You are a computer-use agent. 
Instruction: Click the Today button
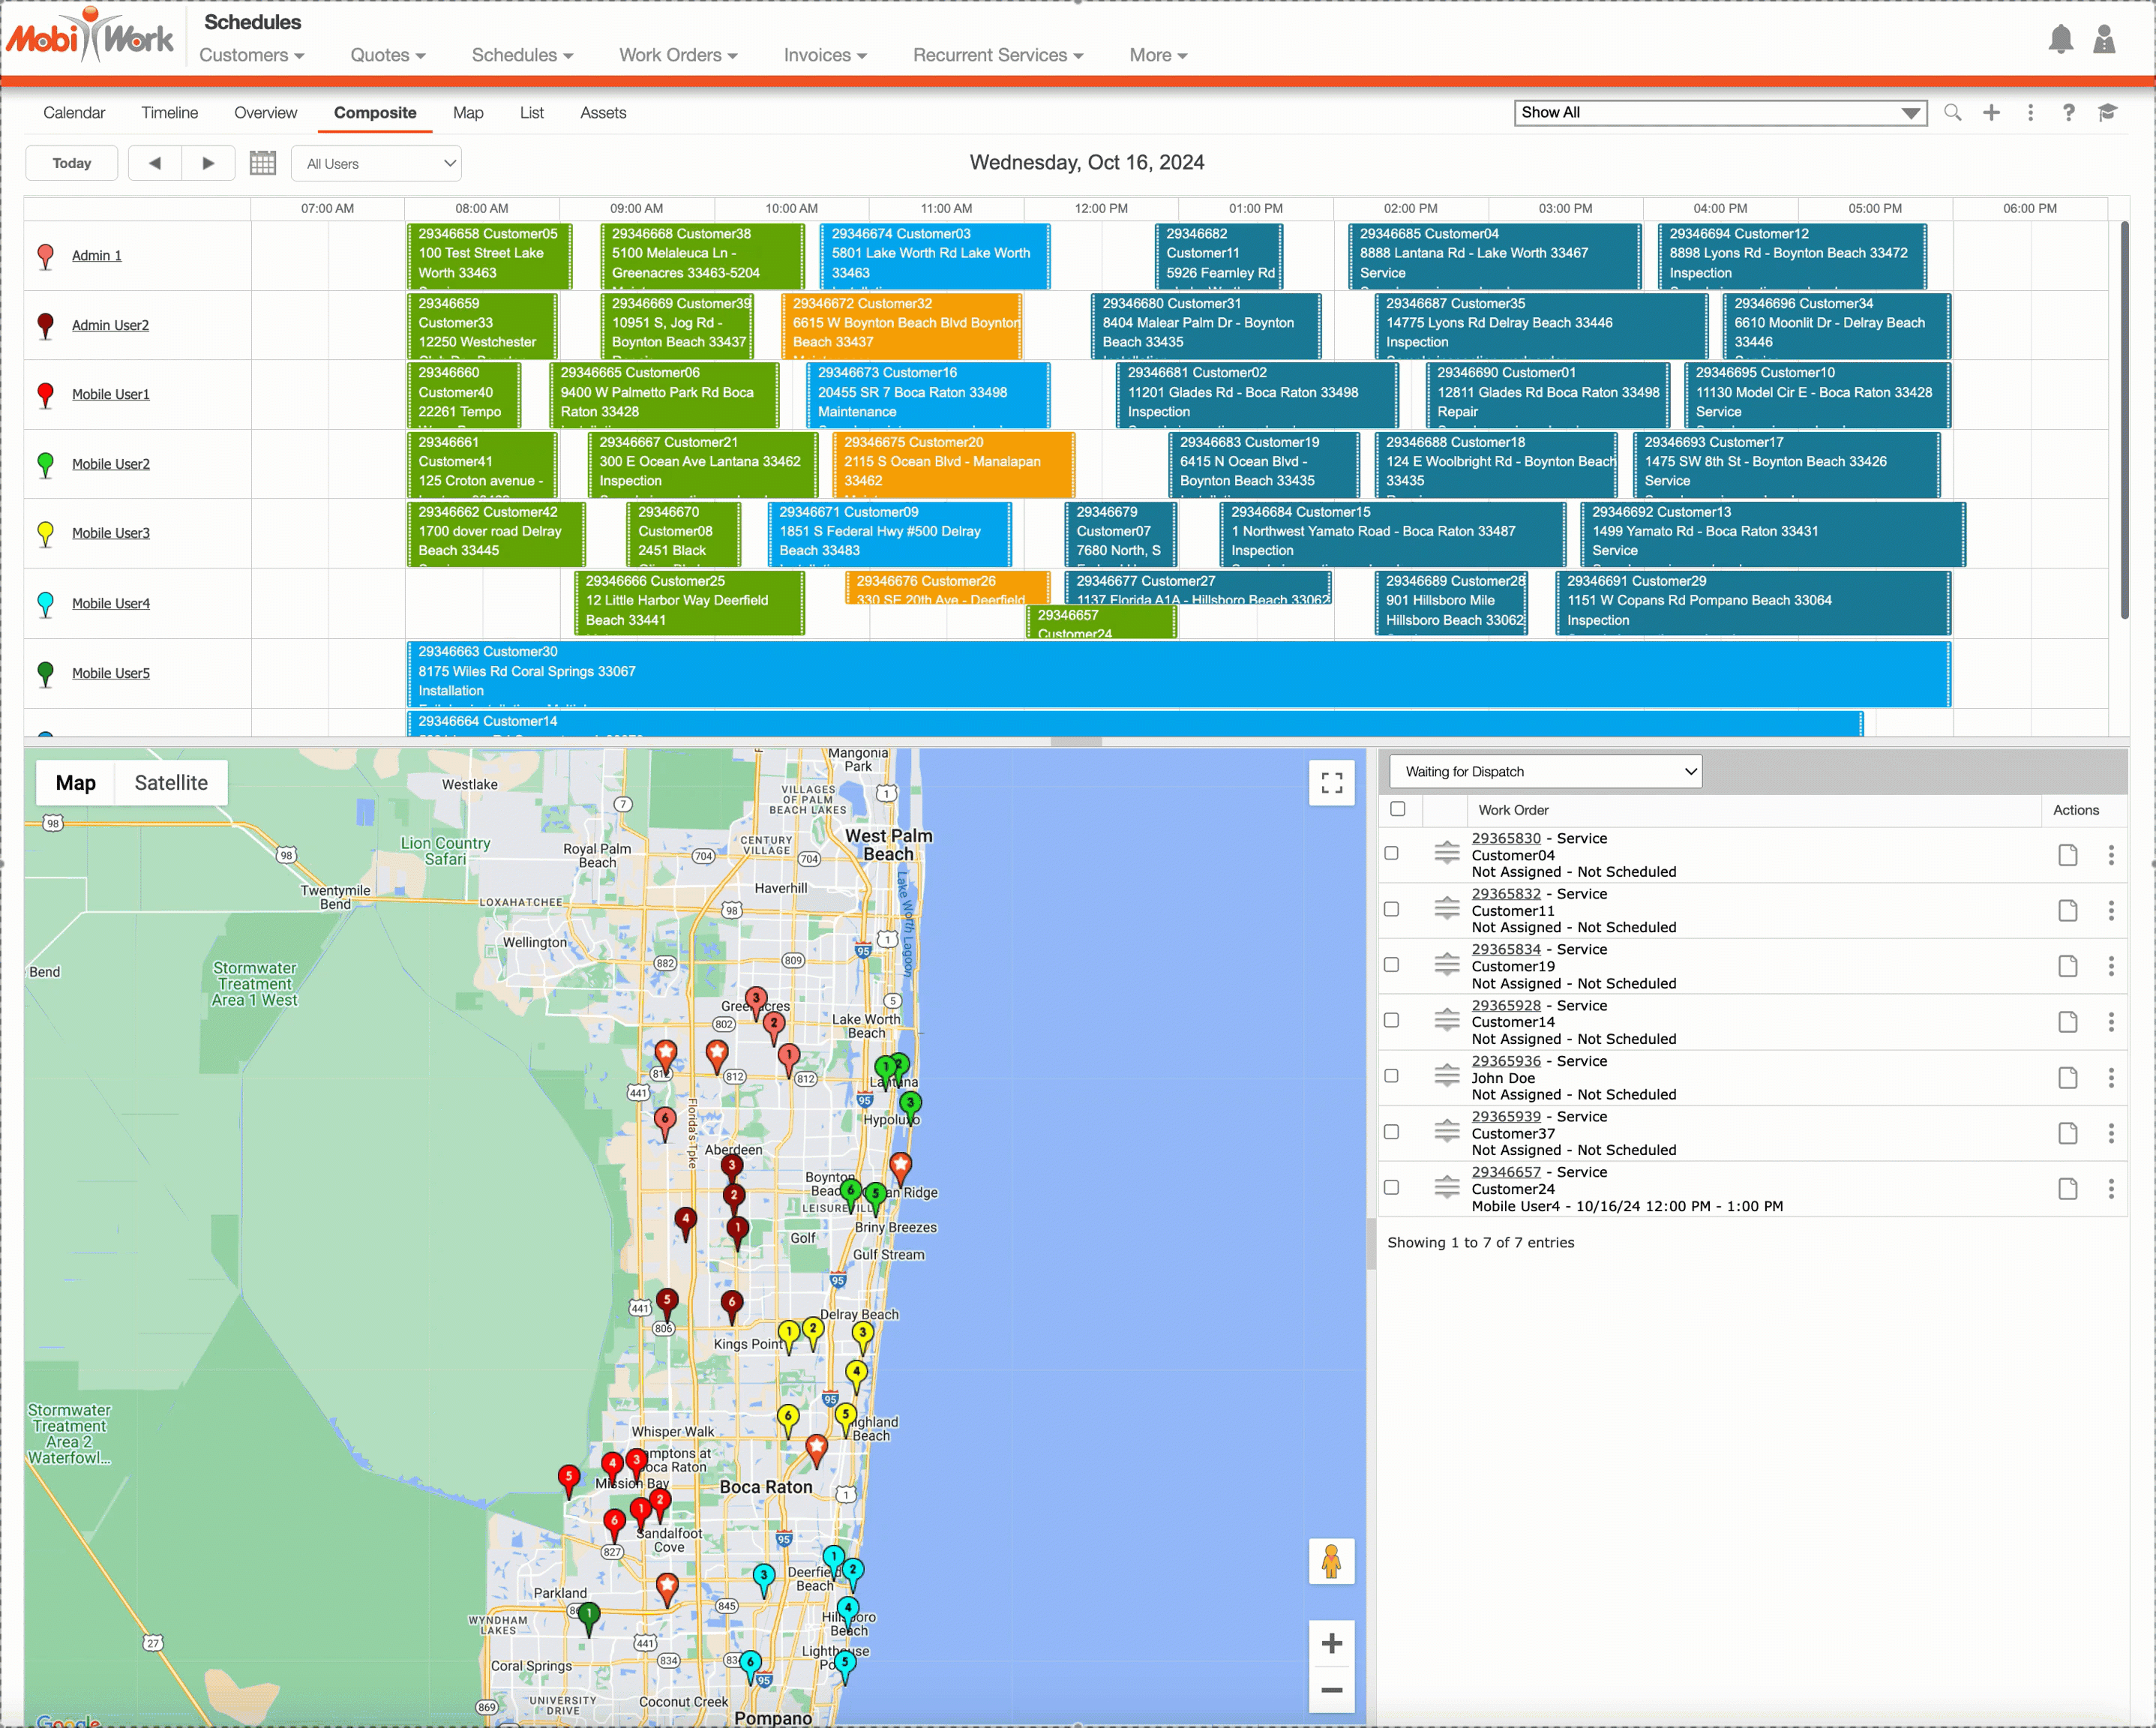(71, 163)
